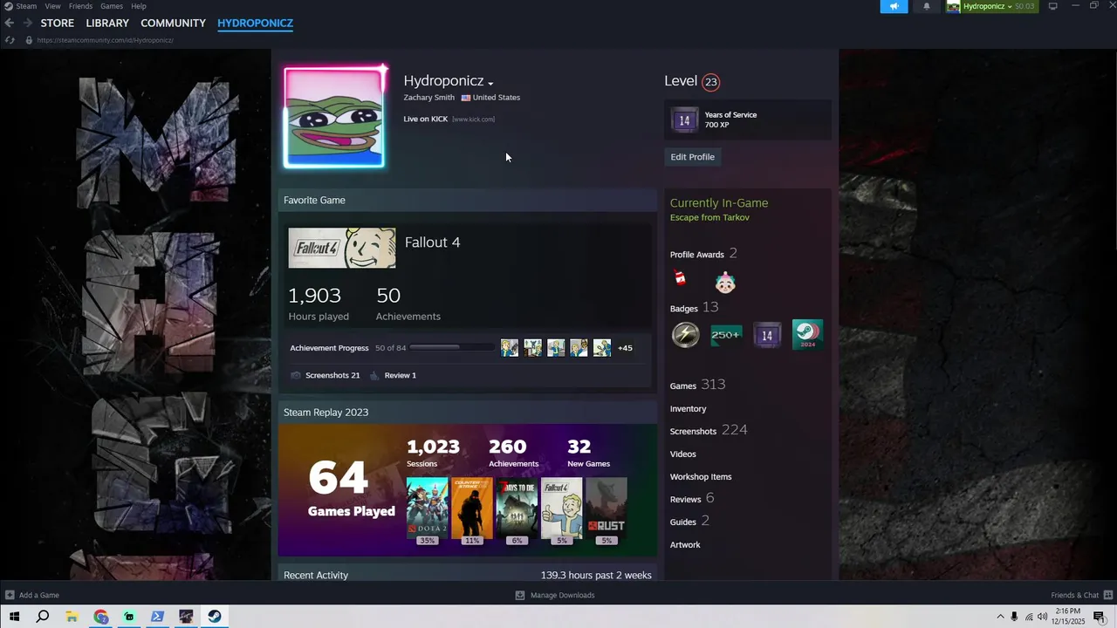Click Add a Game button
The image size is (1117, 628).
point(32,595)
